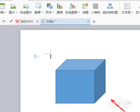Insert a QR code (二维码)
140x112 pixels.
[95, 9]
